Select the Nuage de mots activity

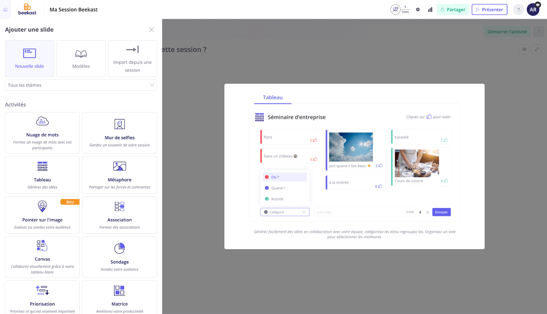(x=42, y=133)
